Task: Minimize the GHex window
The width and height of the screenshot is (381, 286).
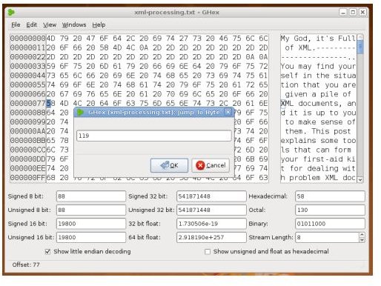Action: coord(343,12)
